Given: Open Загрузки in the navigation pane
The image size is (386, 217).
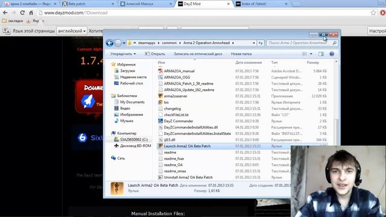Looking at the screenshot, I should [127, 71].
